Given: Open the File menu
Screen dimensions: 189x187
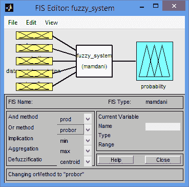Looking at the screenshot, I should [13, 23].
